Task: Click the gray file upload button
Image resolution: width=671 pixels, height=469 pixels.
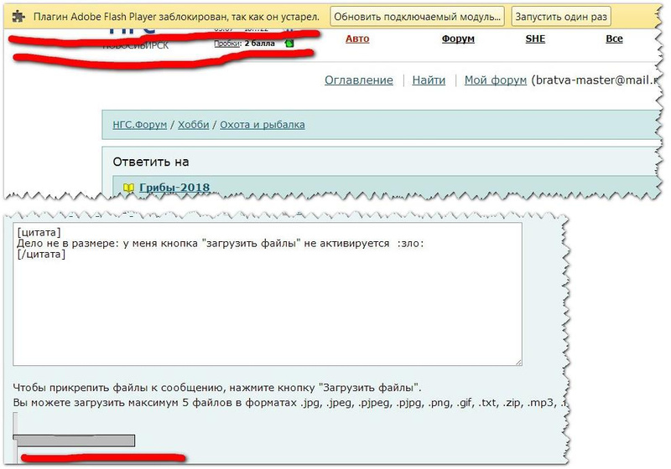Action: tap(75, 440)
